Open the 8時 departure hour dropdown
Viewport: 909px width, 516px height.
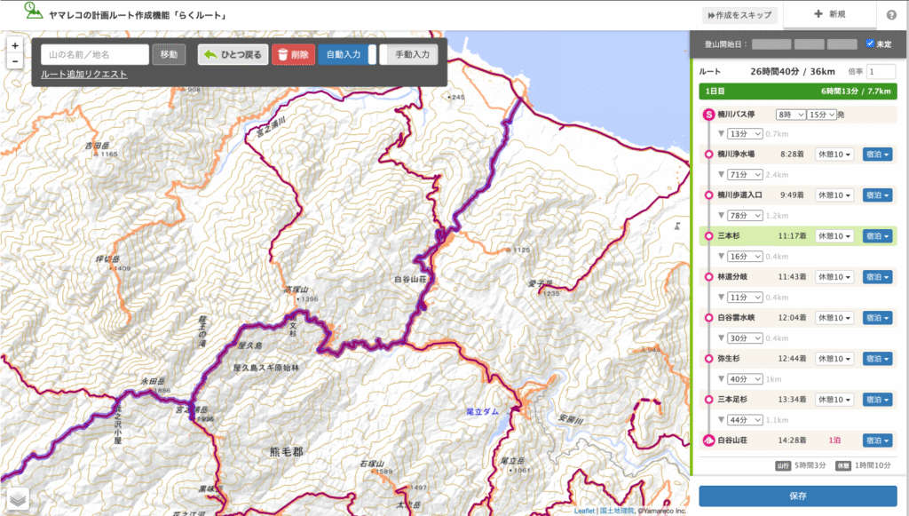coord(790,115)
